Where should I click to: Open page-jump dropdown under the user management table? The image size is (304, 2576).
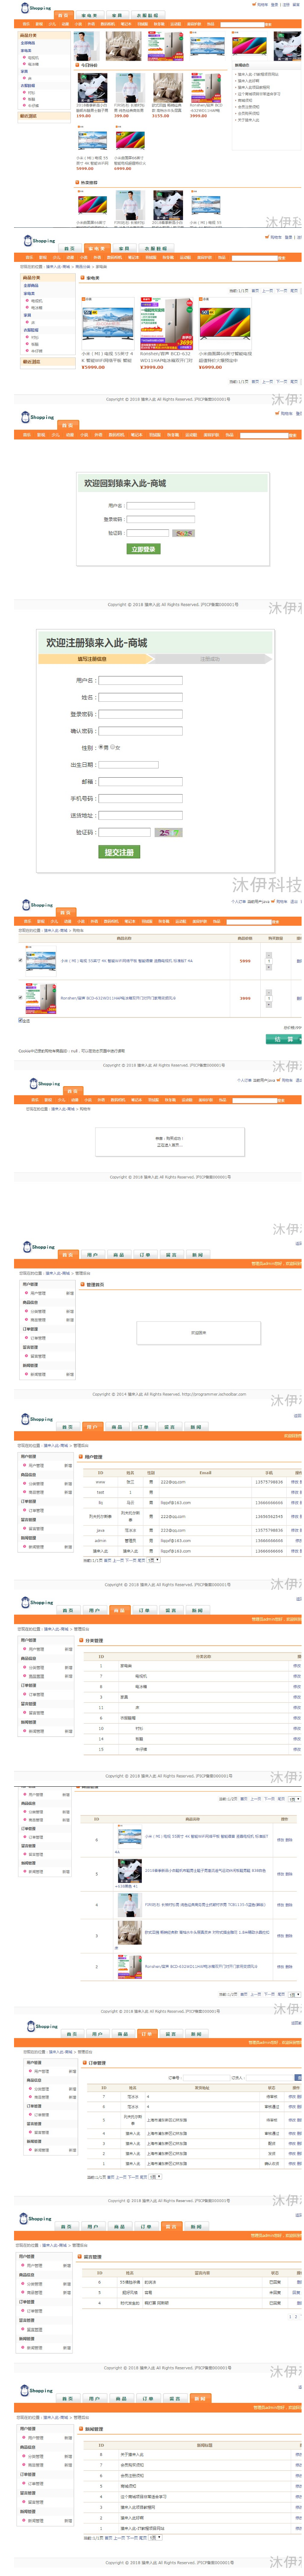[153, 1560]
